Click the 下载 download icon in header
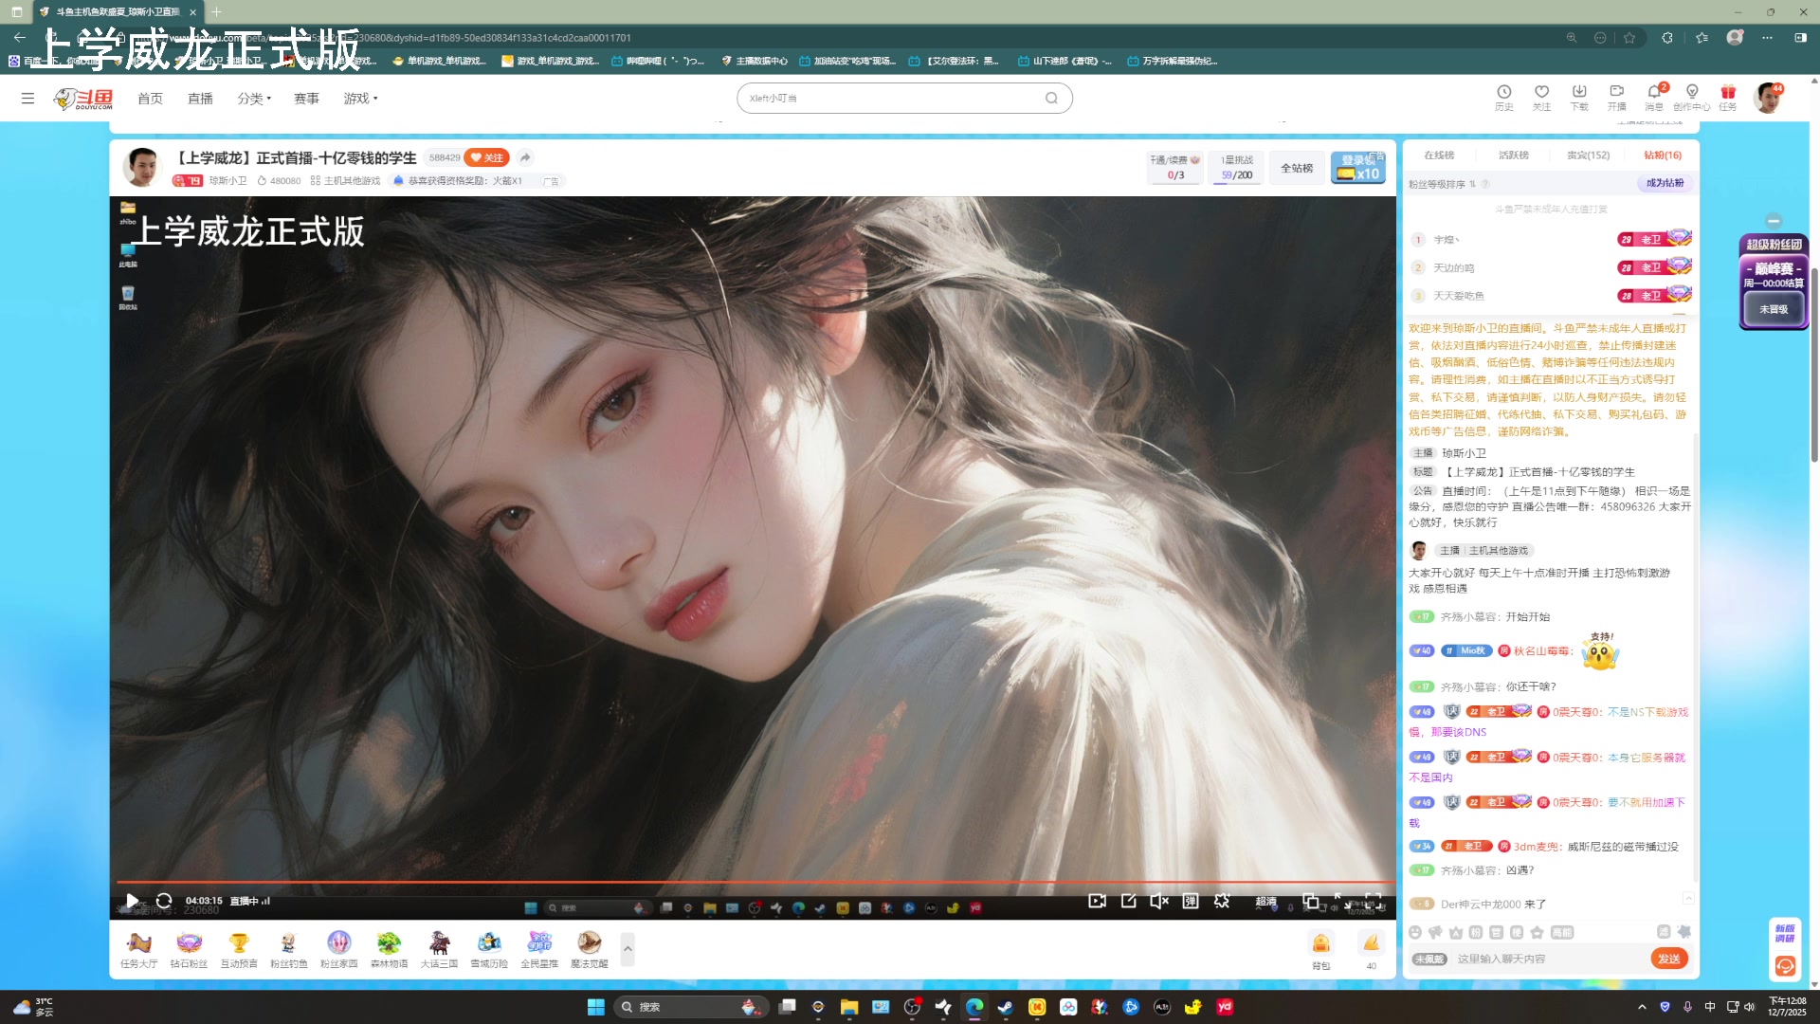 click(1579, 92)
